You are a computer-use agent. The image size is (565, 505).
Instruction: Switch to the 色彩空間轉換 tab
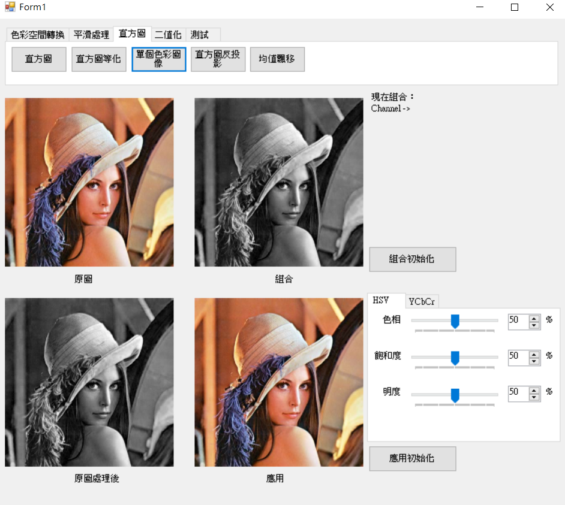point(38,35)
